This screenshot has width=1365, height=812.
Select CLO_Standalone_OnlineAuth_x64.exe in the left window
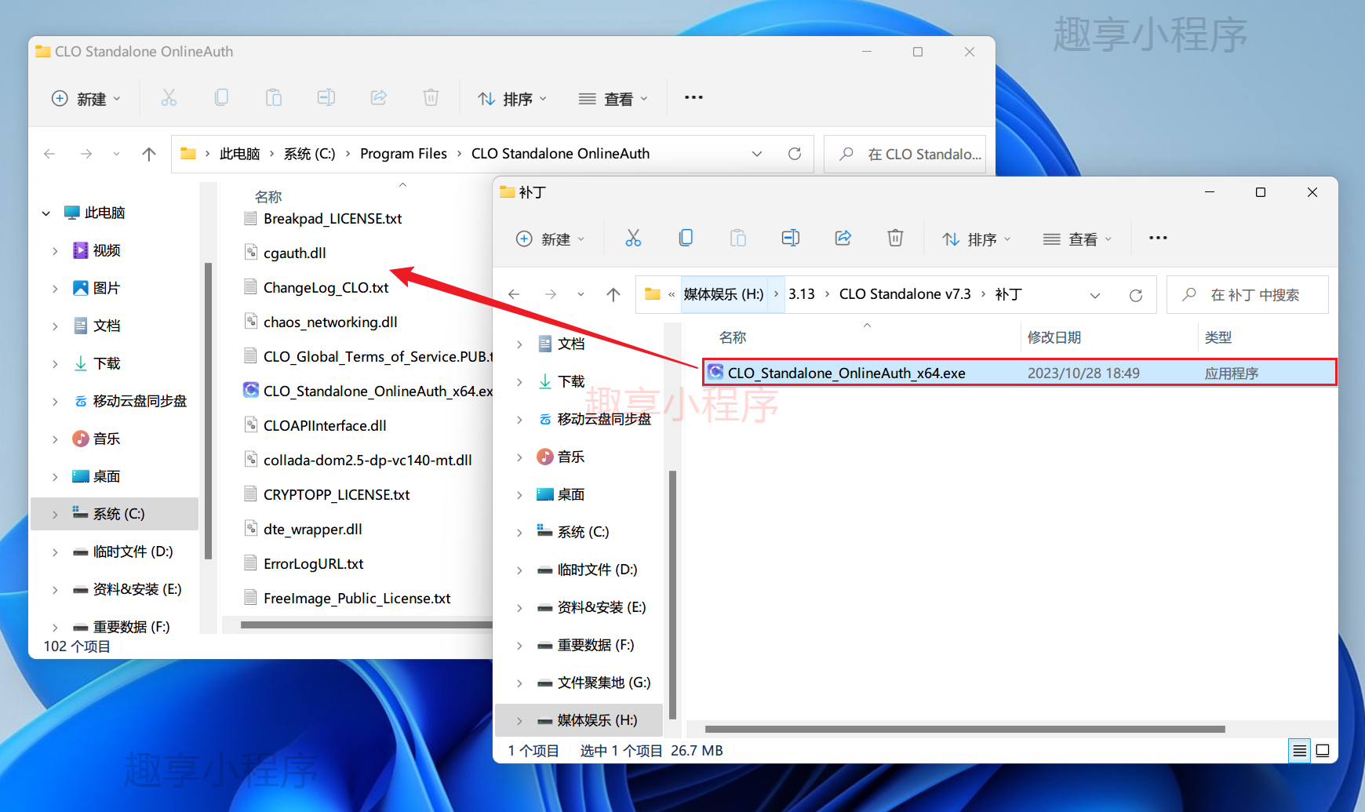pos(368,391)
